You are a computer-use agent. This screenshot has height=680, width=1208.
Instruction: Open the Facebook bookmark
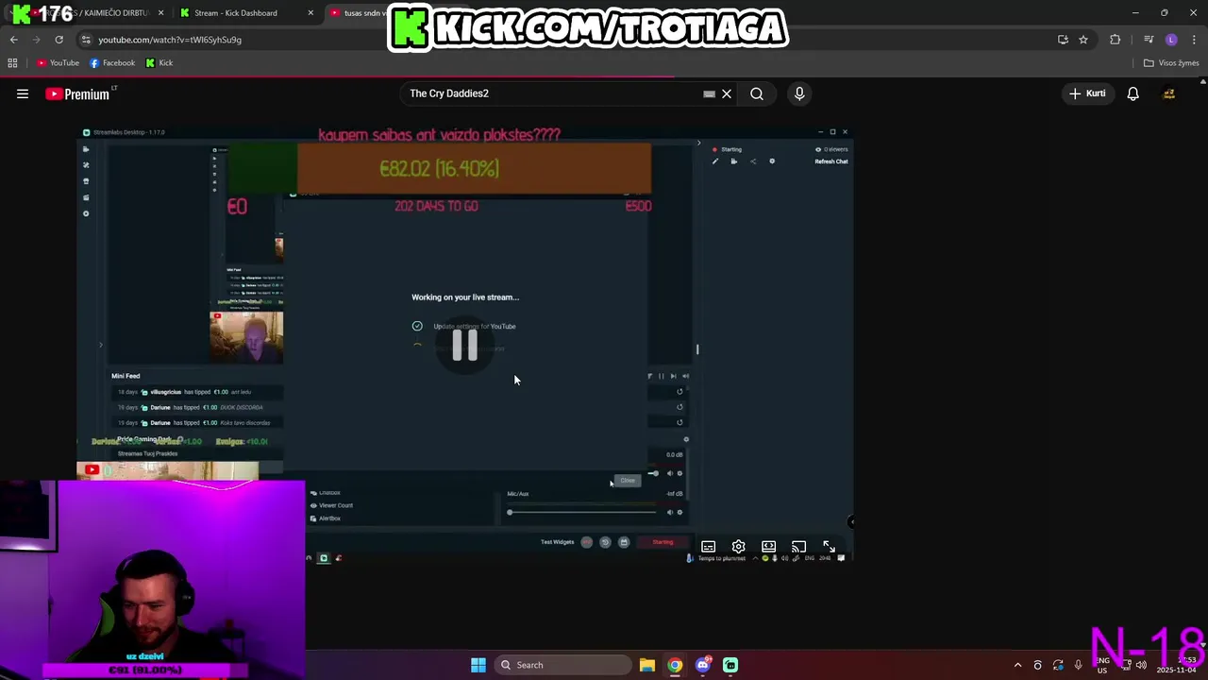[x=112, y=63]
